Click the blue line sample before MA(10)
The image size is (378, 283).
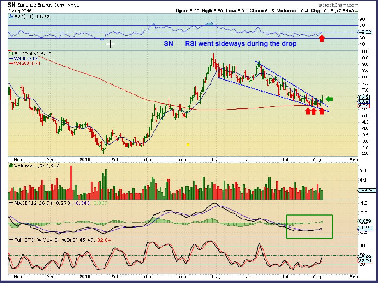11,59
